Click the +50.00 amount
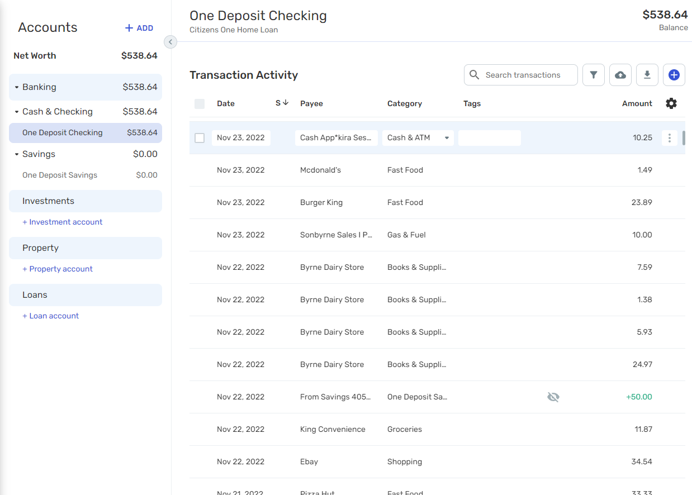This screenshot has width=692, height=495. tap(639, 397)
